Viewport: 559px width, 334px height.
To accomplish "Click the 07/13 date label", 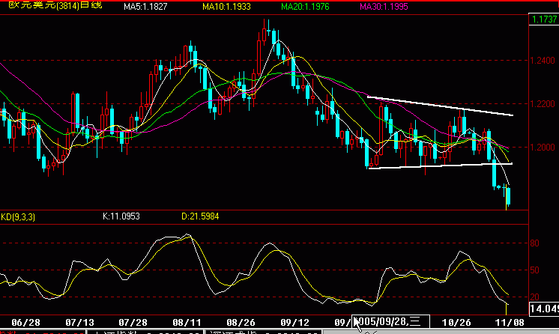I will point(79,323).
